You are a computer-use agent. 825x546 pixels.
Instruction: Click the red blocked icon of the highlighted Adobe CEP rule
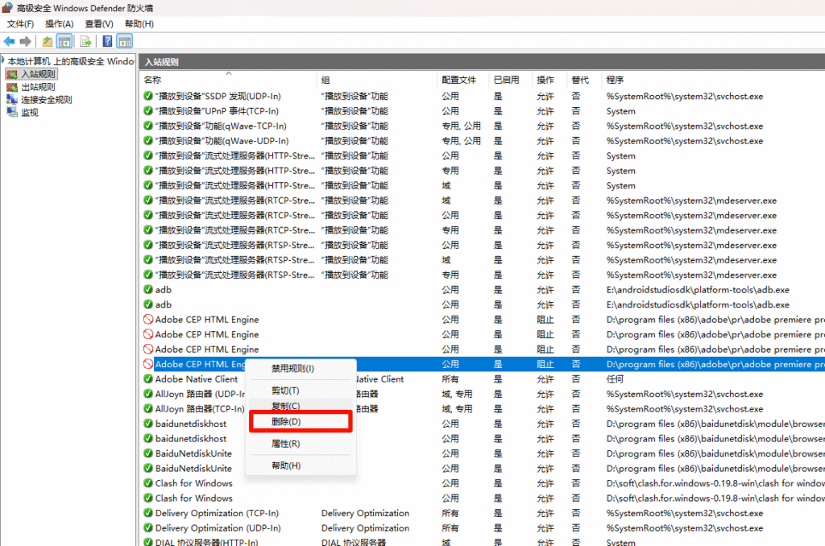(148, 364)
